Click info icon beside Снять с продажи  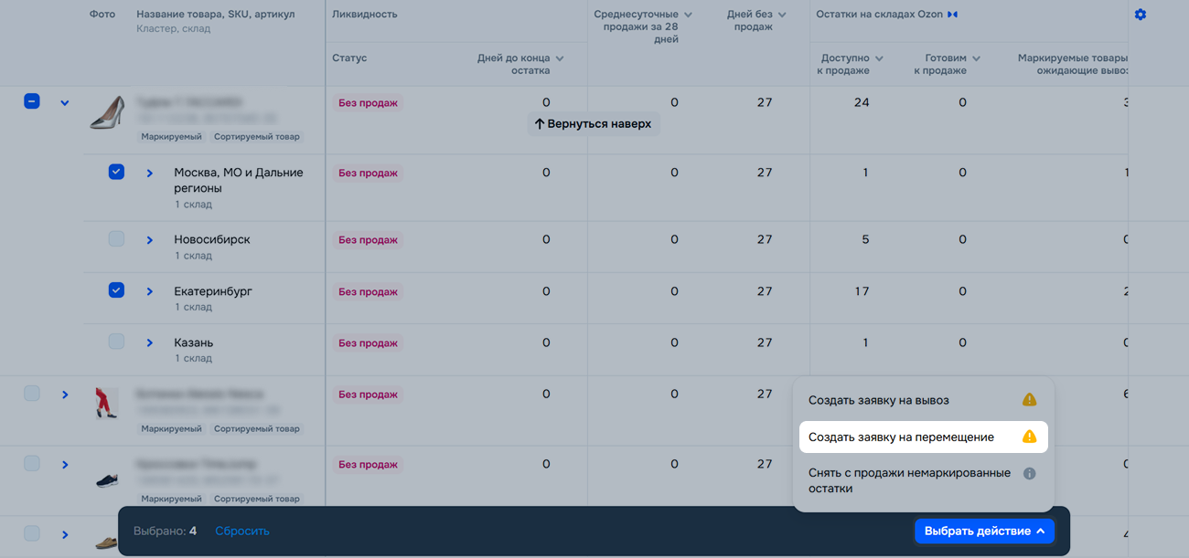pyautogui.click(x=1029, y=473)
